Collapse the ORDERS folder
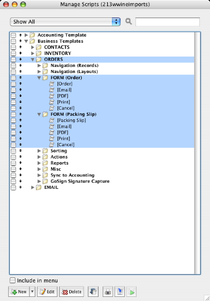Viewport: 210px width, 301px height. [32, 60]
